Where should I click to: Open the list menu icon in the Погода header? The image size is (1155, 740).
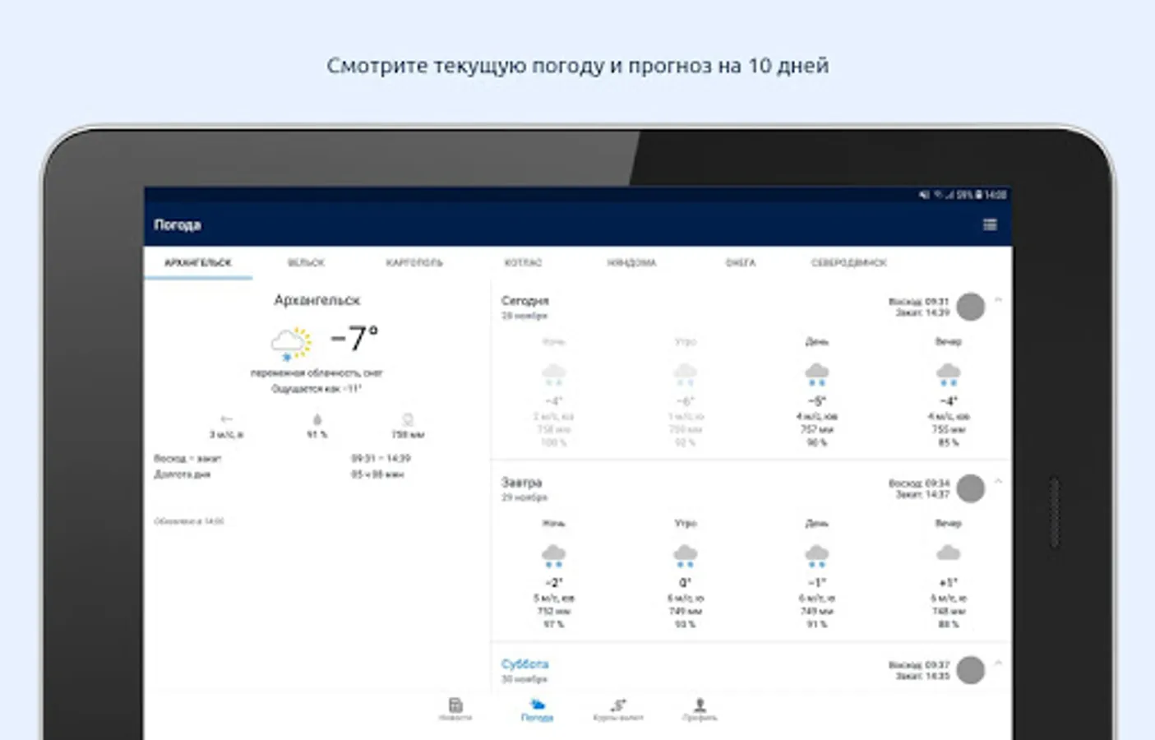click(990, 224)
